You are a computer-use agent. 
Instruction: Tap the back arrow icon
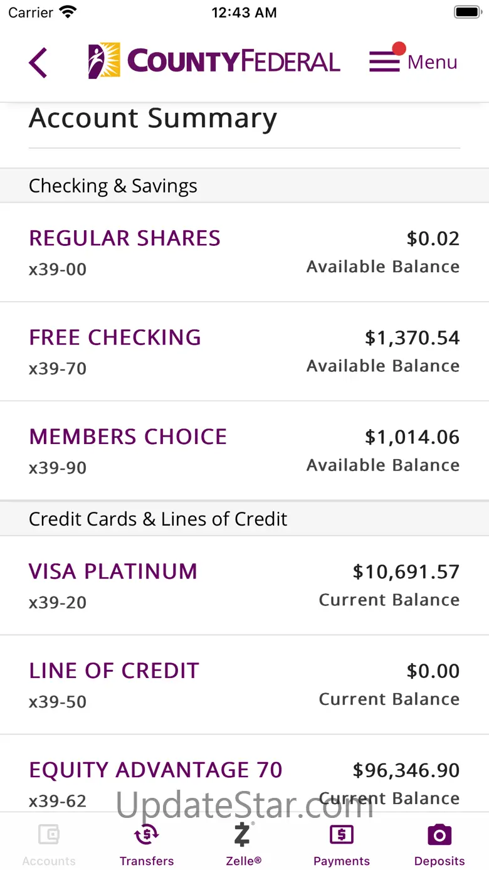coord(38,63)
